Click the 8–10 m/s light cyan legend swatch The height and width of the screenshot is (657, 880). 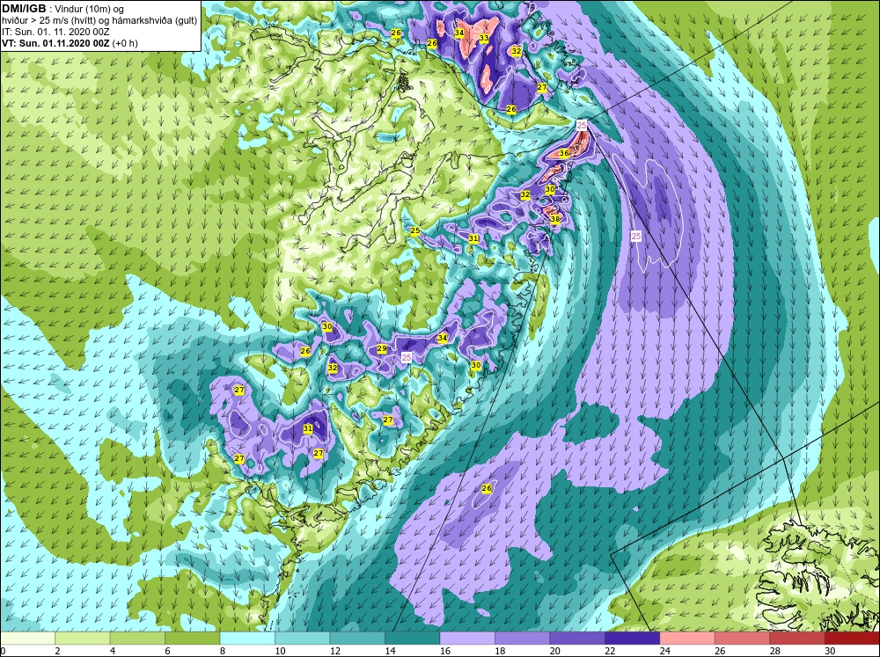pos(247,639)
